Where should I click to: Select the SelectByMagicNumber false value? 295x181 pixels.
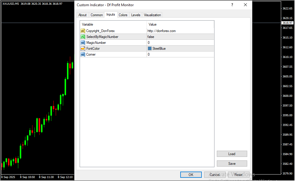(x=151, y=37)
